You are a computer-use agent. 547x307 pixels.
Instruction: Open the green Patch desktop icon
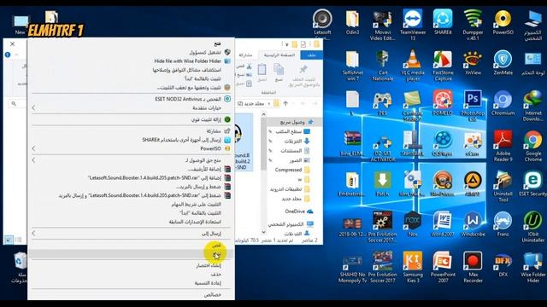(x=382, y=184)
